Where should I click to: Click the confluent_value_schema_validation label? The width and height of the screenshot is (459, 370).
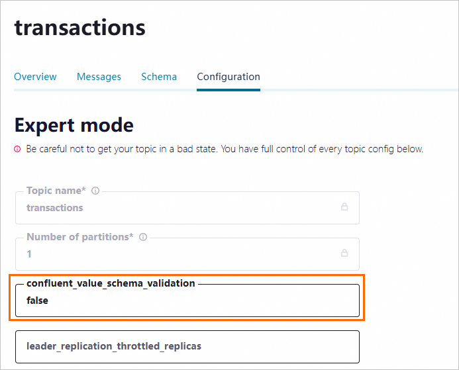[x=111, y=283]
